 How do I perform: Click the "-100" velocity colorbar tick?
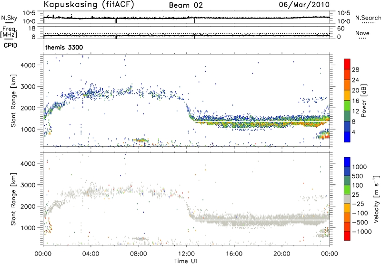point(360,213)
